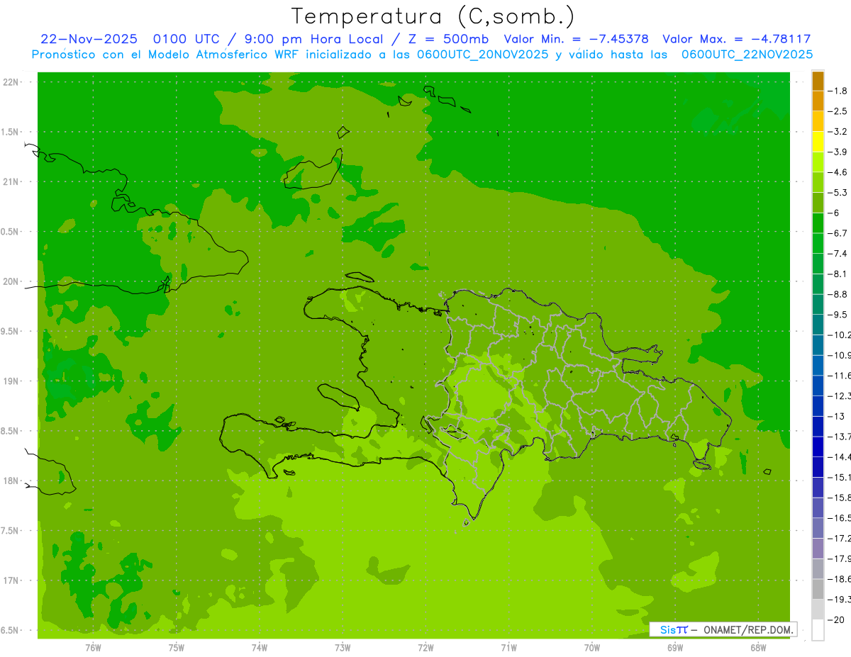Click the "73W" longitude axis label
851x657 pixels.
(343, 647)
